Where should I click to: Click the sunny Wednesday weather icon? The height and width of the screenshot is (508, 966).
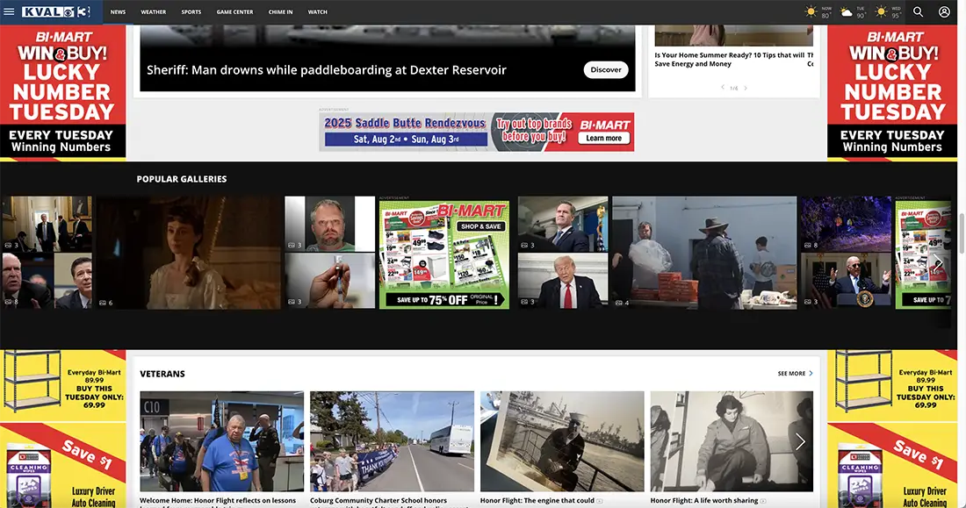point(882,11)
